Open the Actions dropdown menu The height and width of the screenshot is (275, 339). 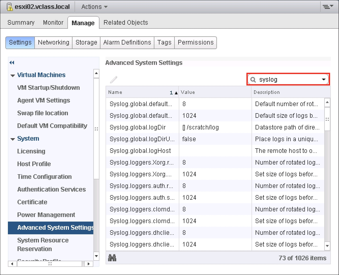click(94, 7)
